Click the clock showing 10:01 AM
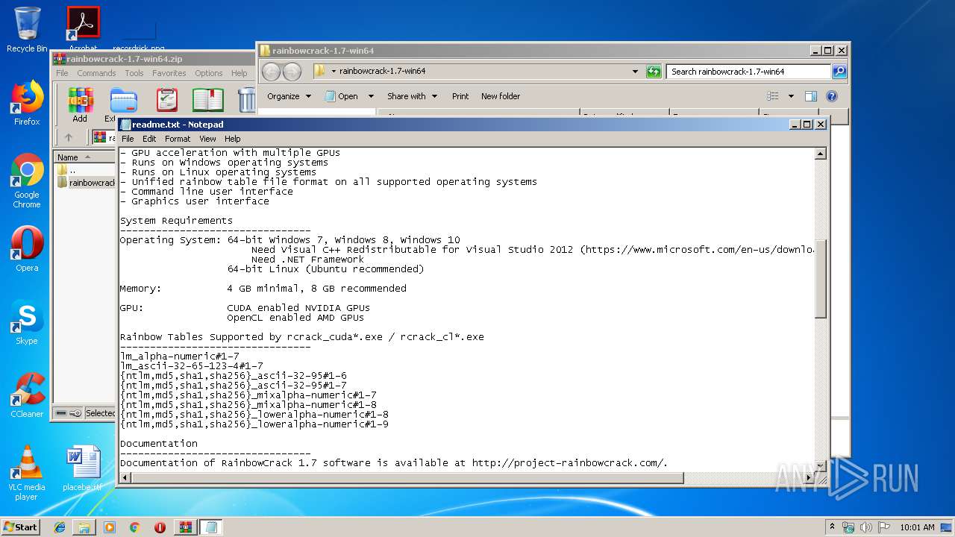 coord(917,527)
